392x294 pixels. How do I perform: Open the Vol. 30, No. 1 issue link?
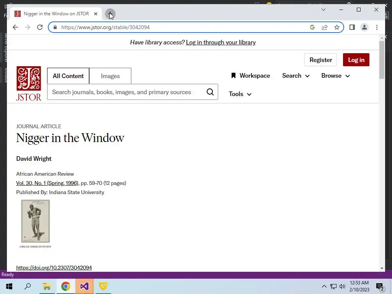pos(47,183)
